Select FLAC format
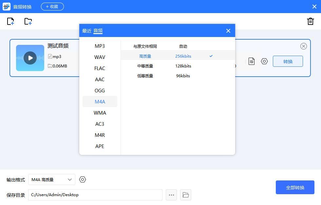 coord(100,68)
